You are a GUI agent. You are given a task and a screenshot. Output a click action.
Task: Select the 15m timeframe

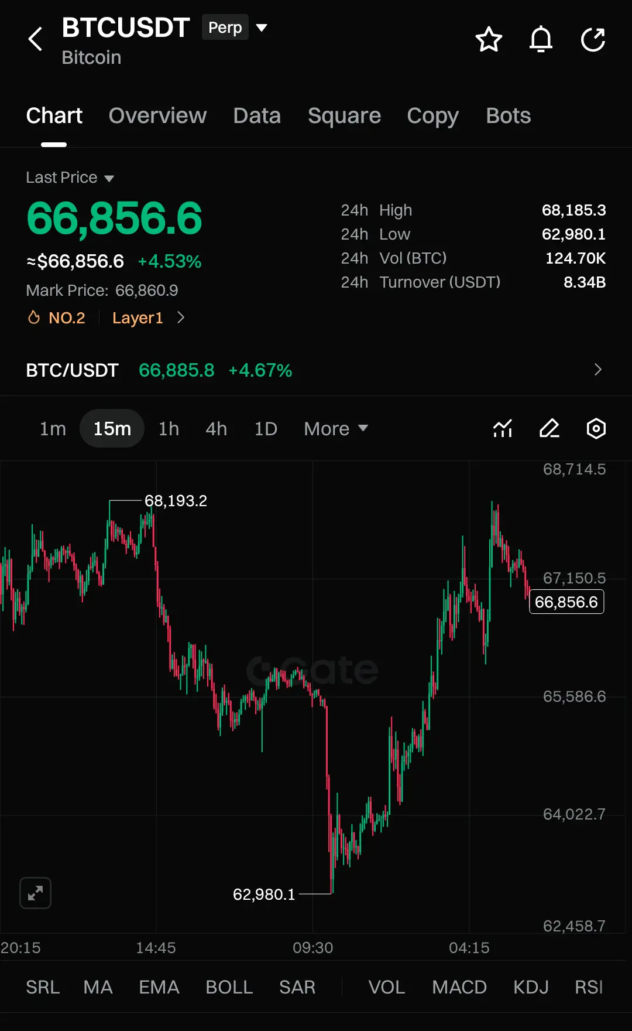click(112, 428)
